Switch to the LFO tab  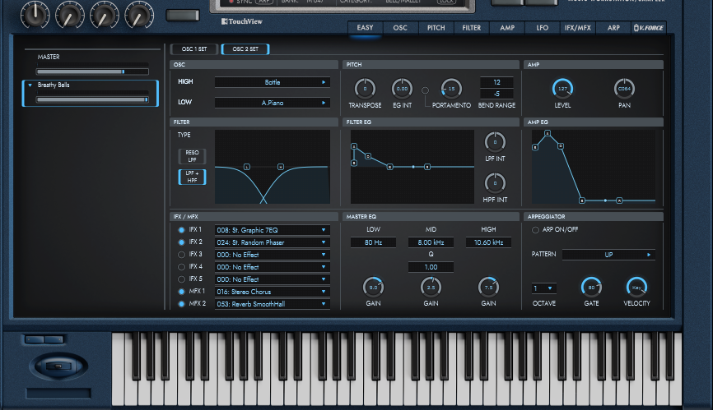542,28
